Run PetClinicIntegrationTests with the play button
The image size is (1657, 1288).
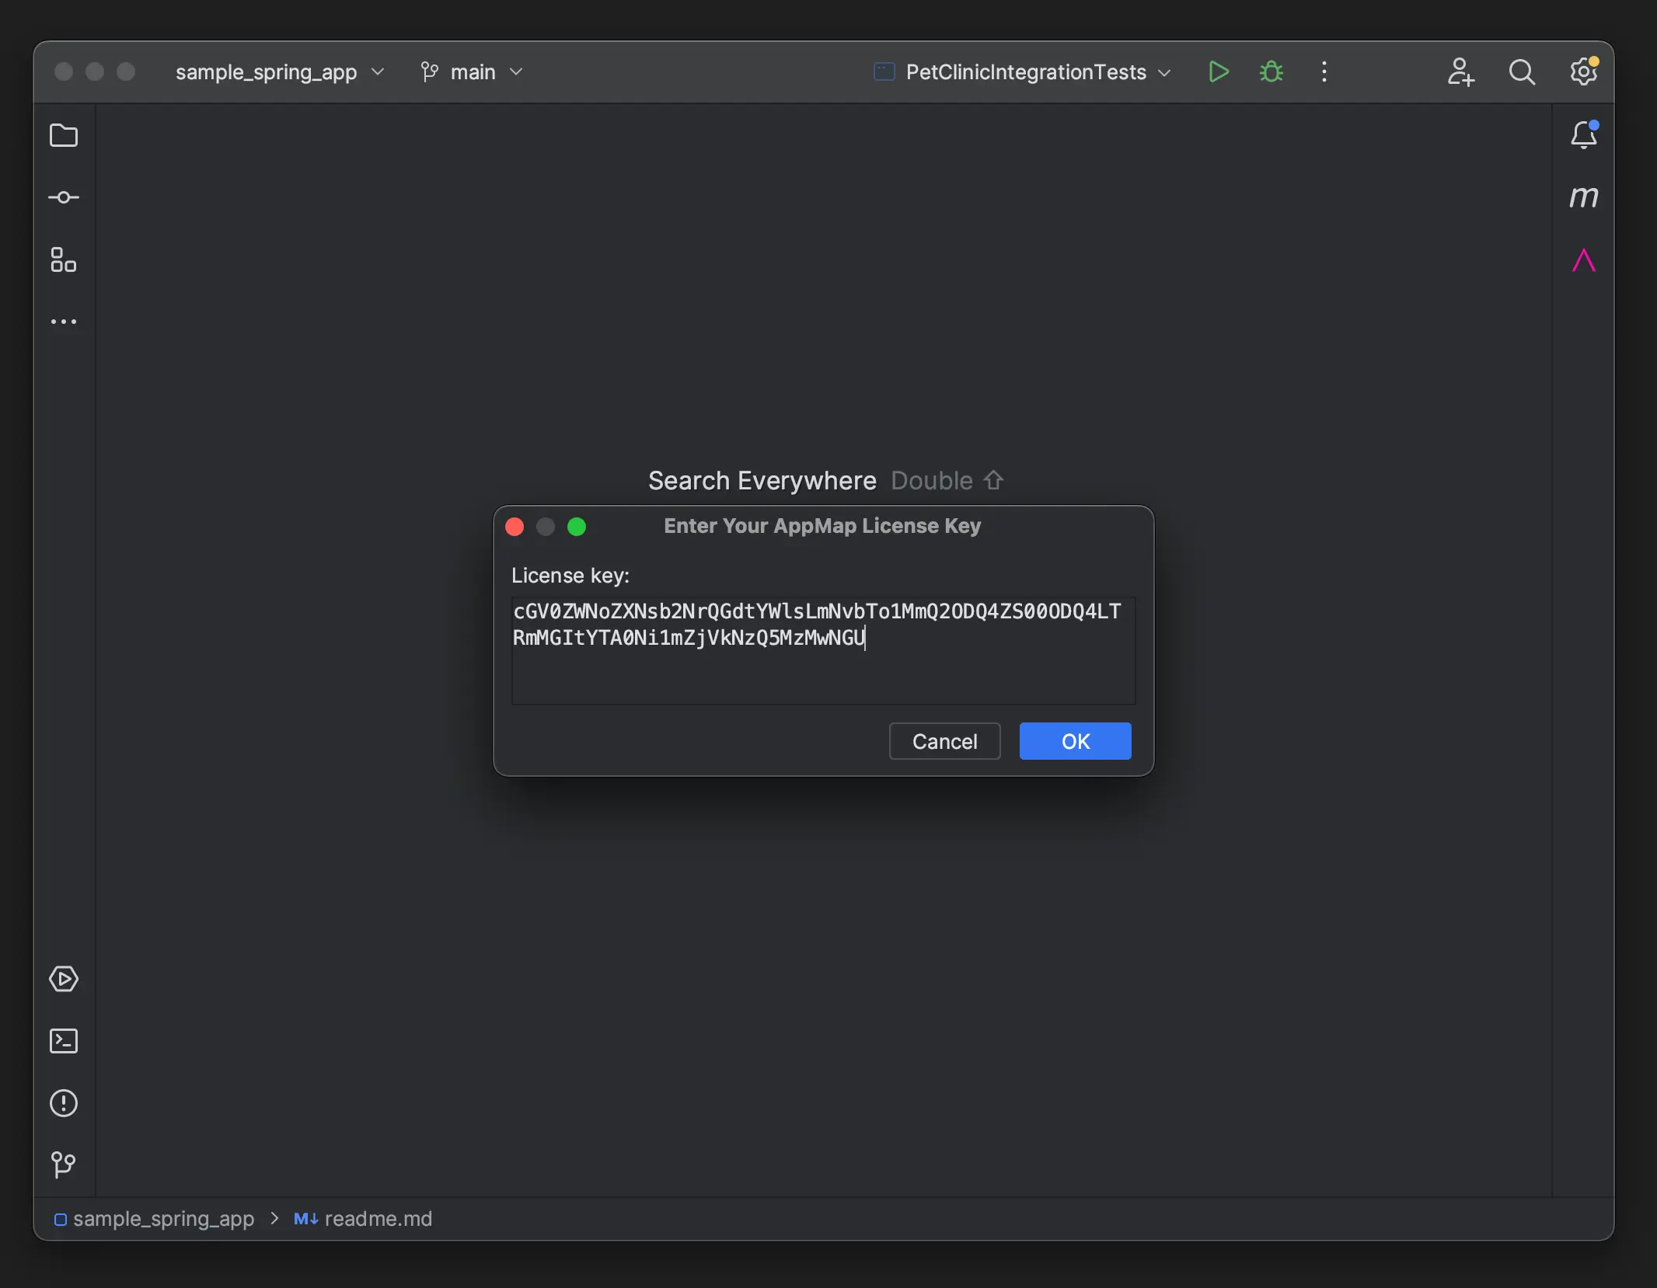pos(1219,72)
